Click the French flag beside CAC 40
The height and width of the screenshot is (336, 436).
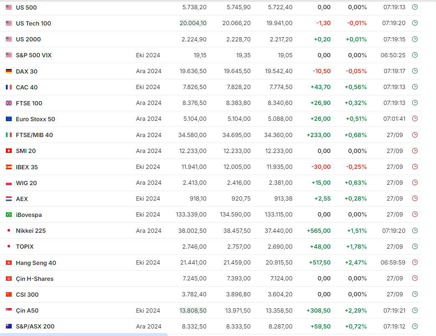click(x=9, y=87)
